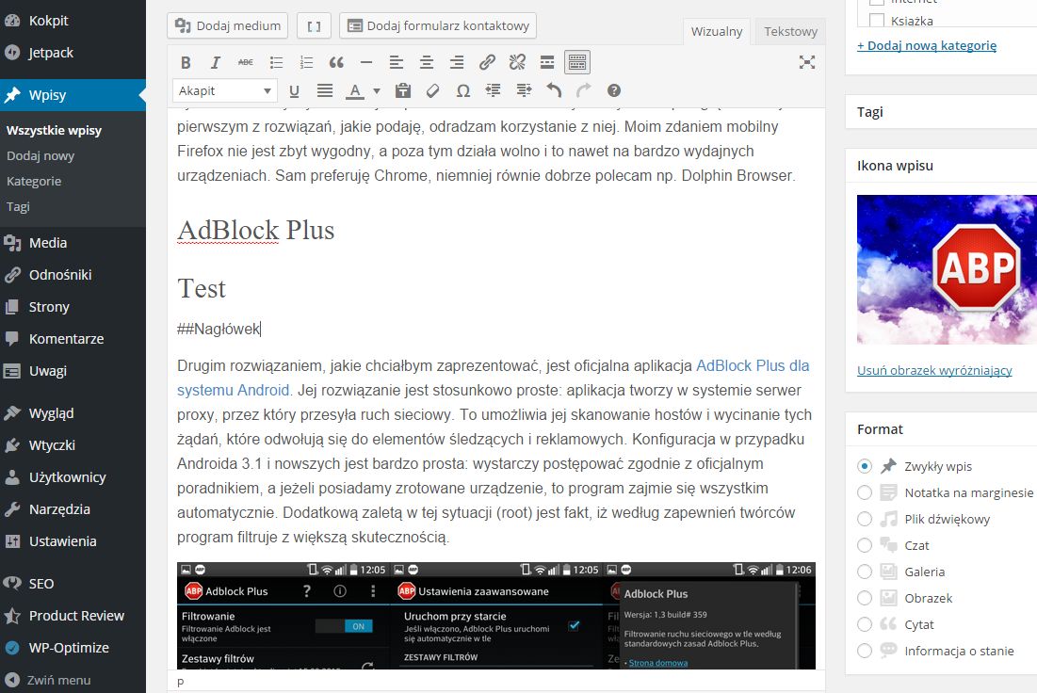The height and width of the screenshot is (693, 1037).
Task: Open keyboard shortcuts help
Action: coord(614,90)
